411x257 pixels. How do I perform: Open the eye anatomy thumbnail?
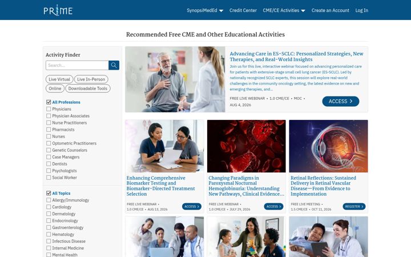tap(328, 146)
